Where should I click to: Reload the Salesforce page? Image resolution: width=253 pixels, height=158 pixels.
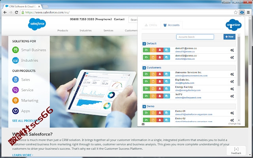pyautogui.click(x=16, y=12)
